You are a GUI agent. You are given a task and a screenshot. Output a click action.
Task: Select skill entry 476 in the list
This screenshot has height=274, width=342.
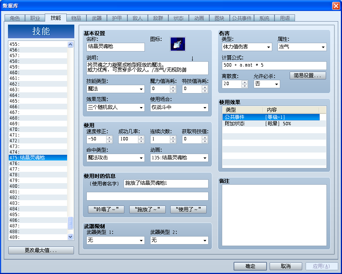pos(38,163)
